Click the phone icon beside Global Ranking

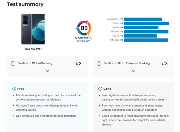click(13, 63)
